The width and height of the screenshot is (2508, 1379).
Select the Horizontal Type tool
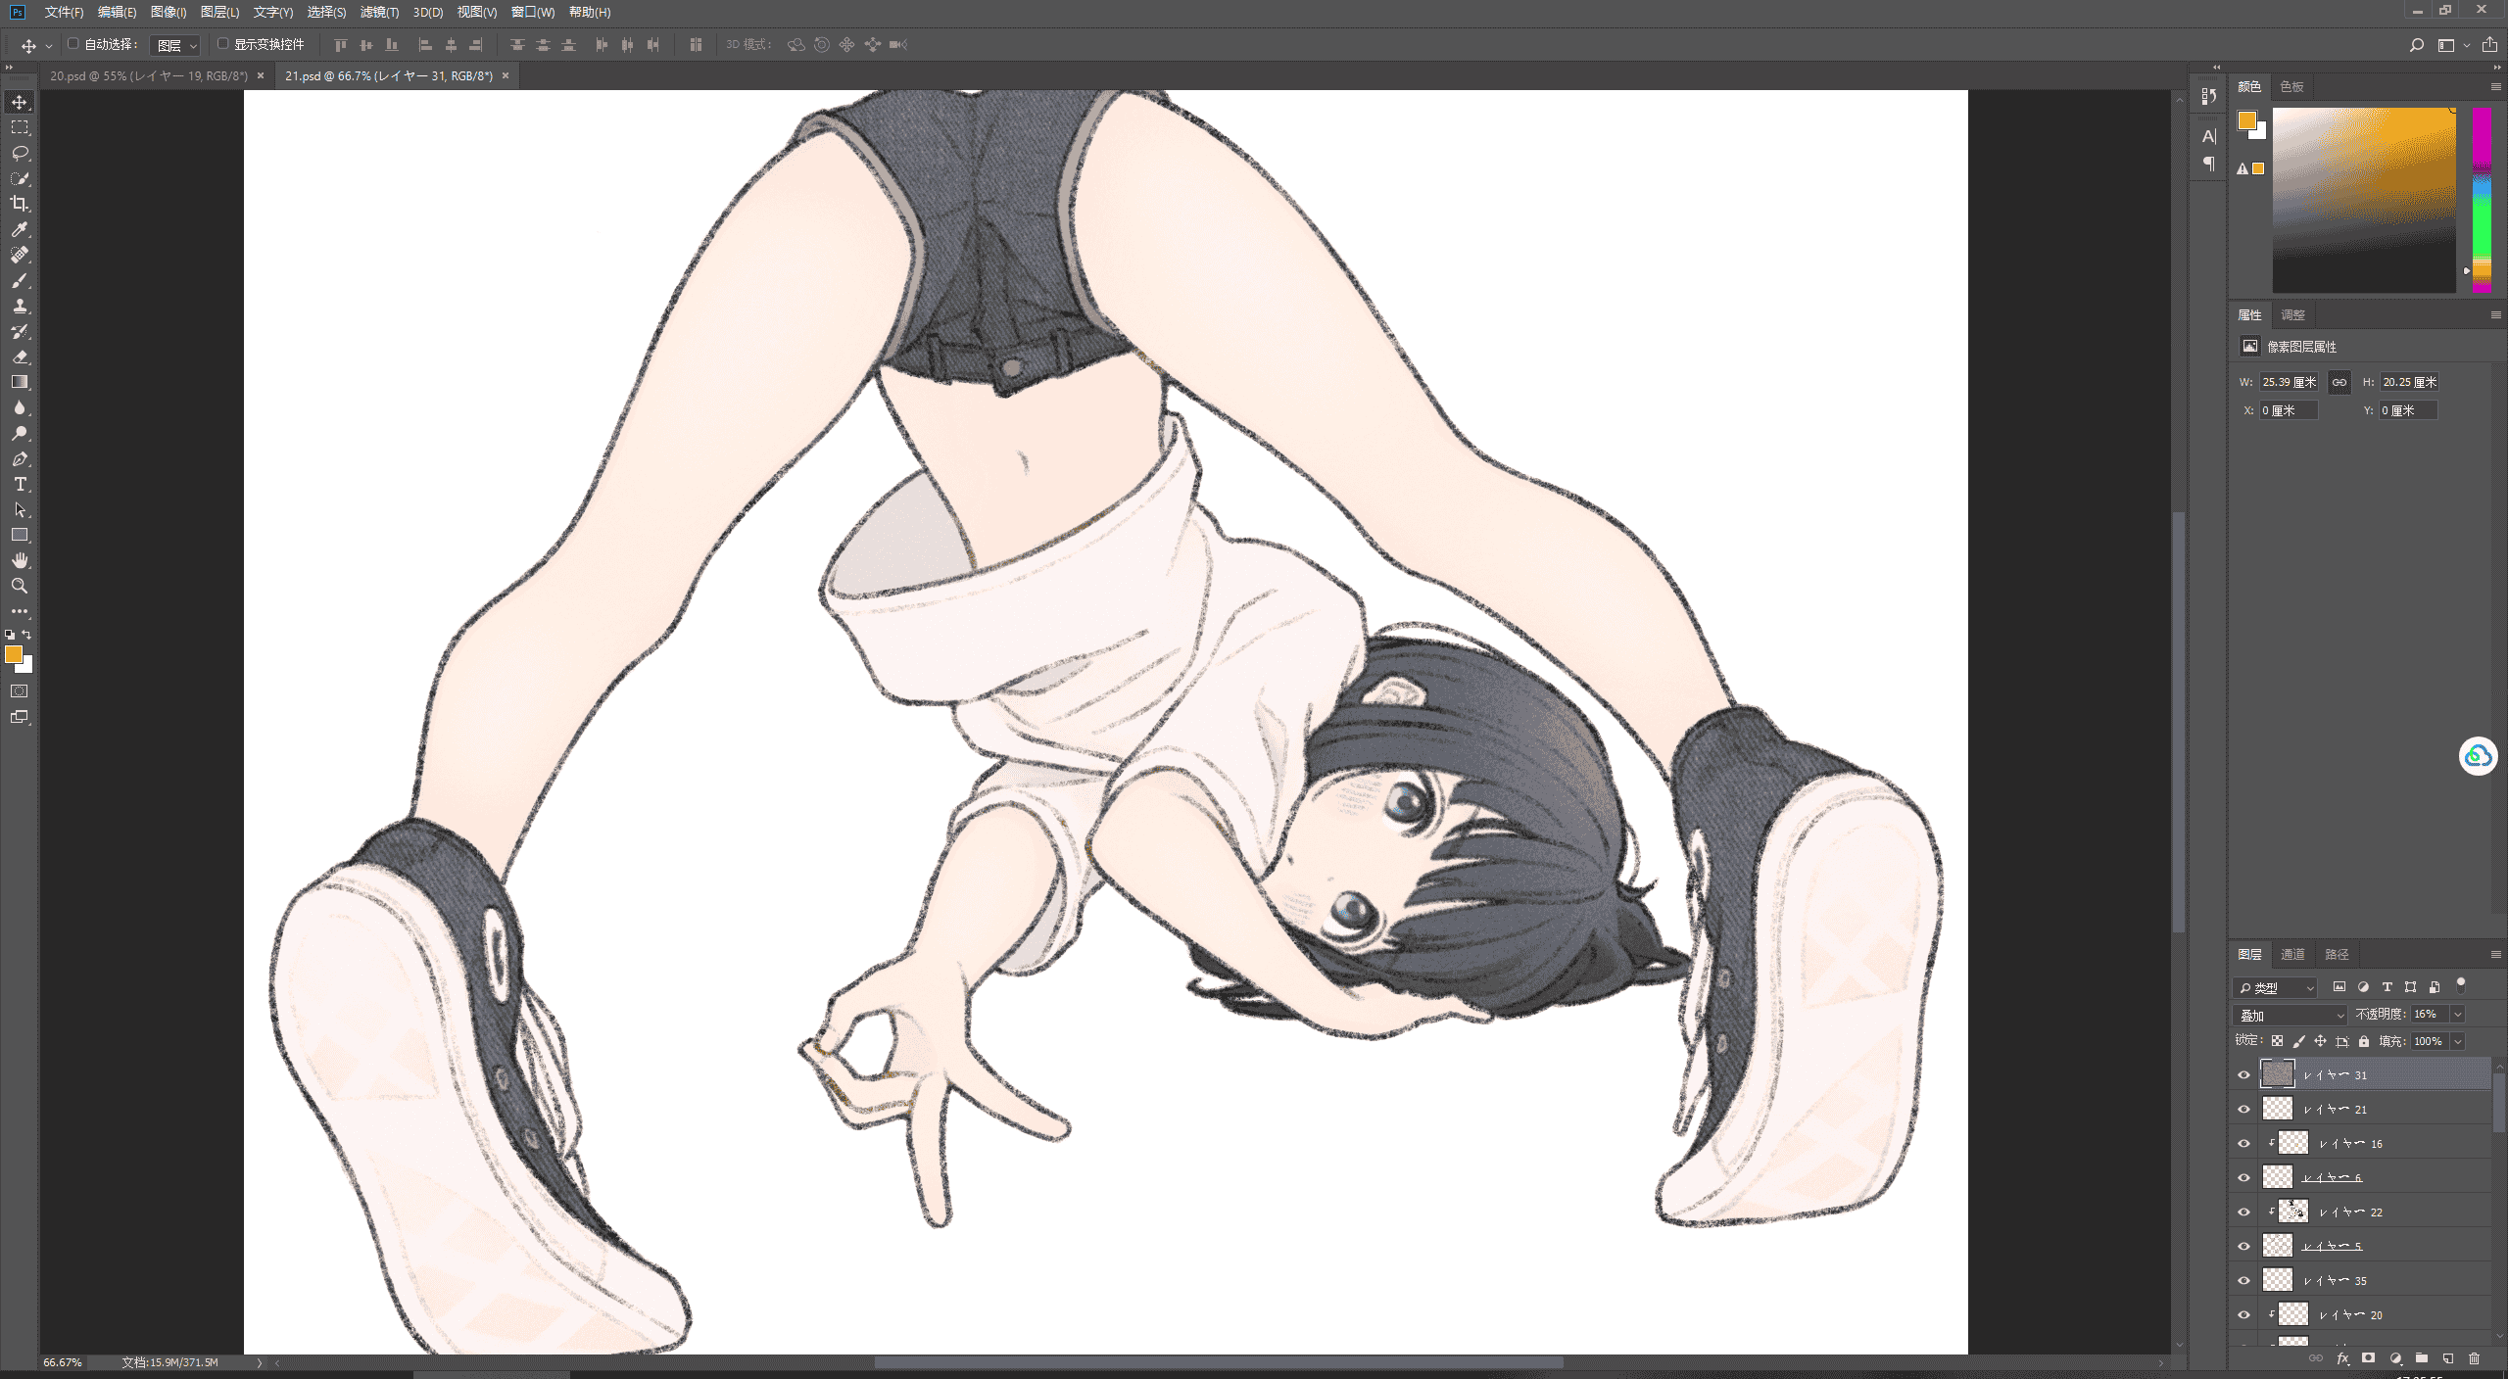click(20, 484)
